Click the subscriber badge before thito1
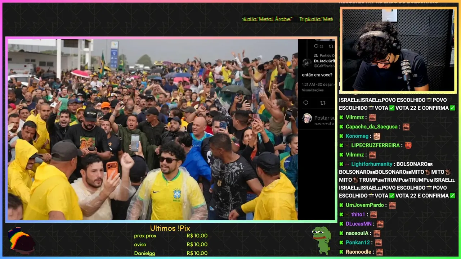This screenshot has height=259, width=461. point(348,214)
